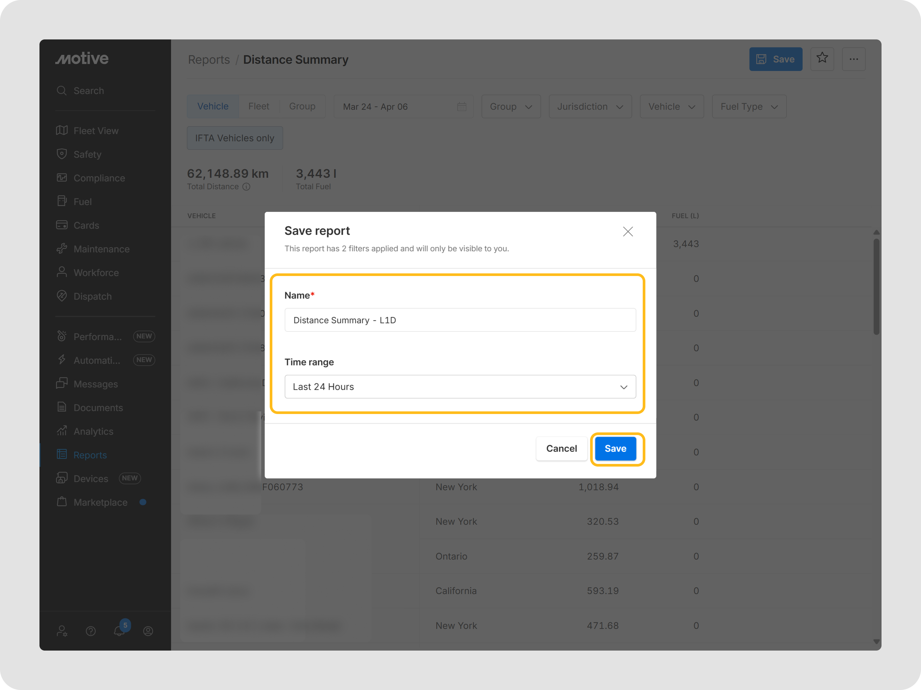
Task: Click the favorite star icon
Action: tap(822, 58)
